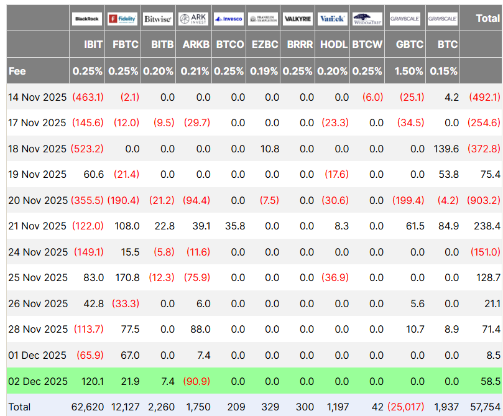Viewport: 503px width, 416px height.
Task: Click the (903.2) total outflow cell
Action: coord(484,200)
